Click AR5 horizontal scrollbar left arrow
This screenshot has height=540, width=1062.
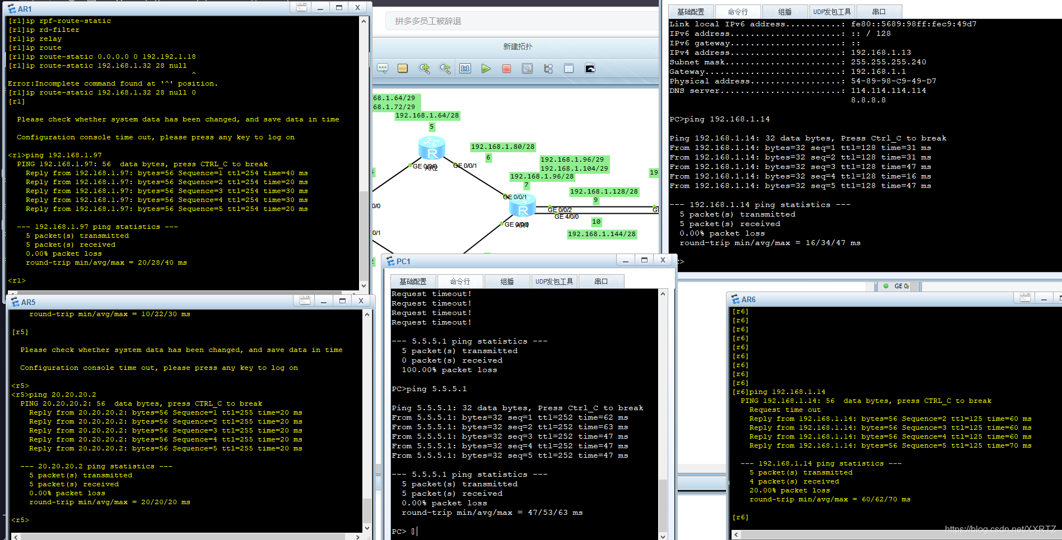click(15, 537)
